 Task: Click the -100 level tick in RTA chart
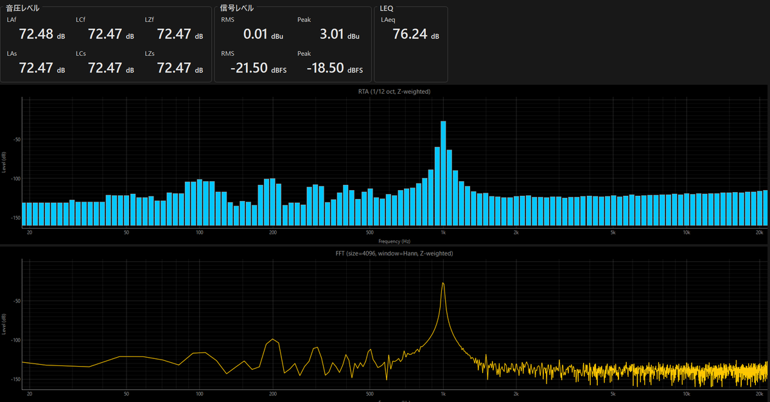[x=15, y=179]
